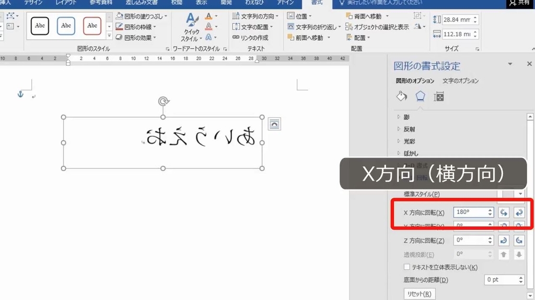Click the 底面からの距離 0 pt field

501,280
